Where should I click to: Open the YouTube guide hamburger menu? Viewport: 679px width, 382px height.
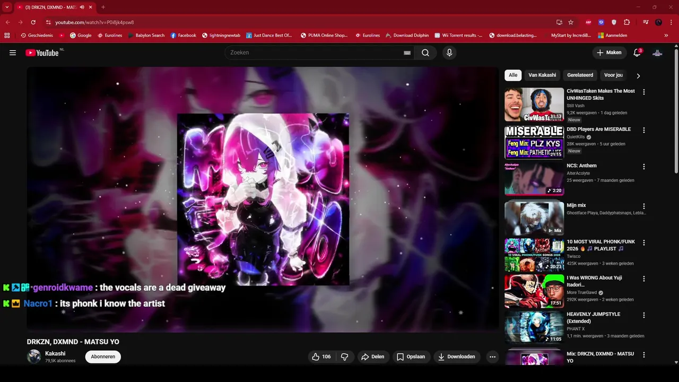click(x=13, y=53)
